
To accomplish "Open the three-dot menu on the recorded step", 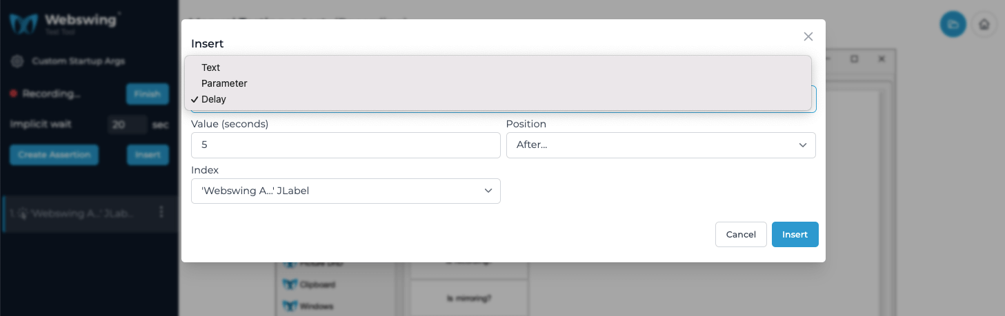I will pos(161,213).
